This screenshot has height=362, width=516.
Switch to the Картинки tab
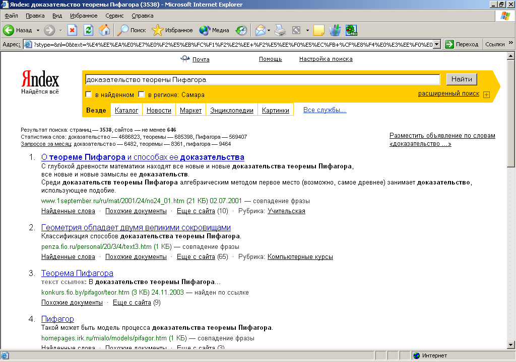pos(276,111)
